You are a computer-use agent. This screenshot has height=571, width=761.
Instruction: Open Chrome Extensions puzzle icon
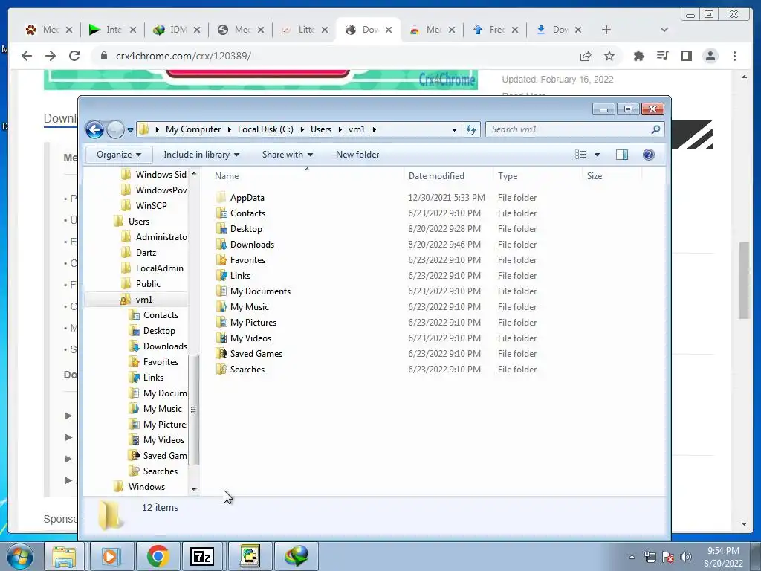click(638, 56)
